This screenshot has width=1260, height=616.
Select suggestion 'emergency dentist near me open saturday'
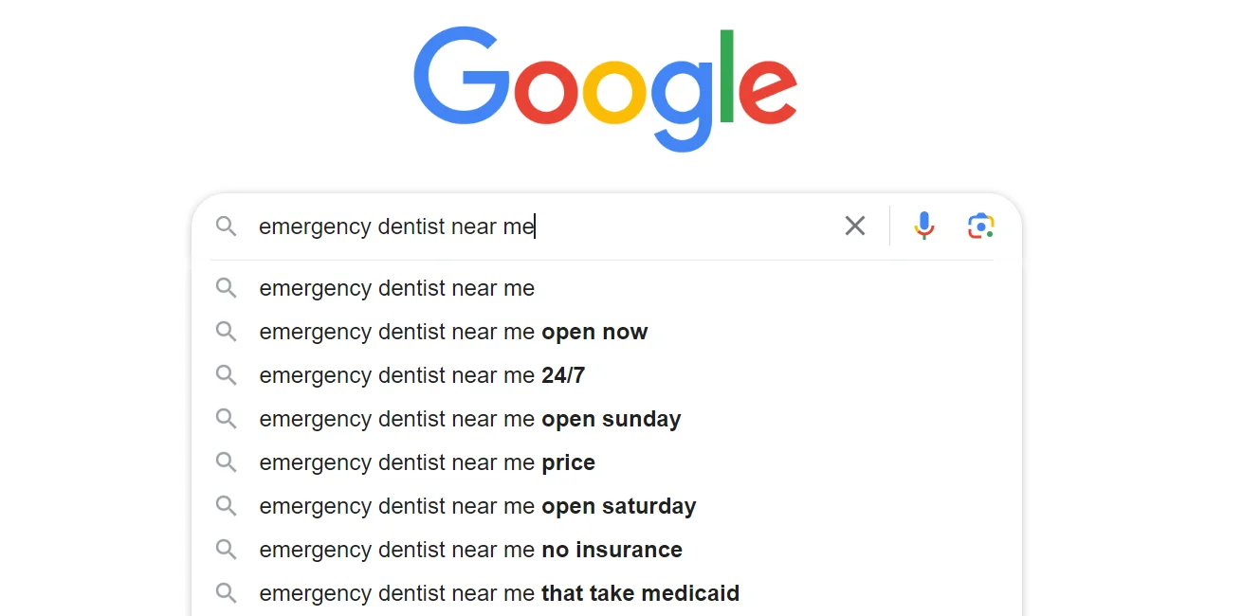click(477, 506)
